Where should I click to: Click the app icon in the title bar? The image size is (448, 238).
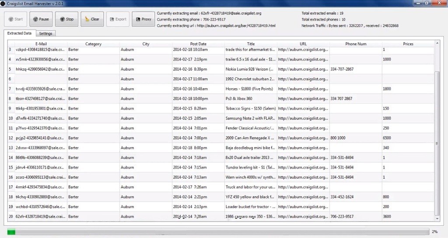point(3,3)
